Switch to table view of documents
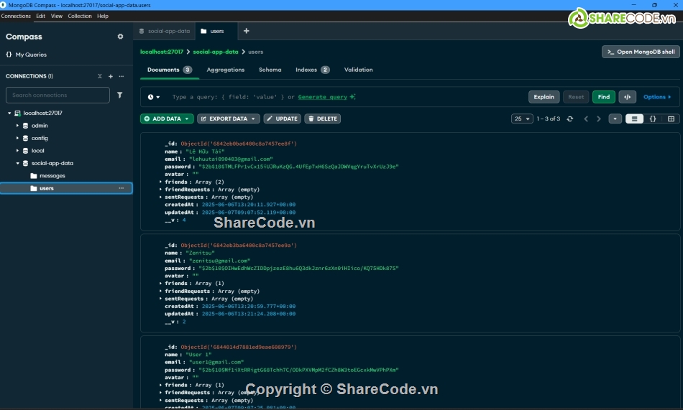 point(671,118)
